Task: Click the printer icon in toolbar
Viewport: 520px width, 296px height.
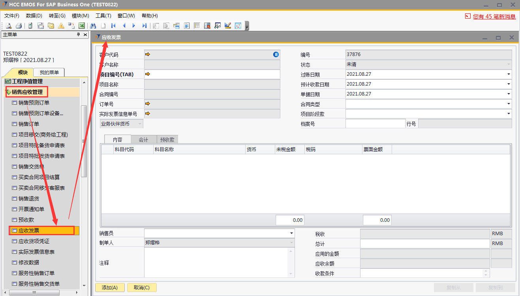Action: click(x=19, y=26)
